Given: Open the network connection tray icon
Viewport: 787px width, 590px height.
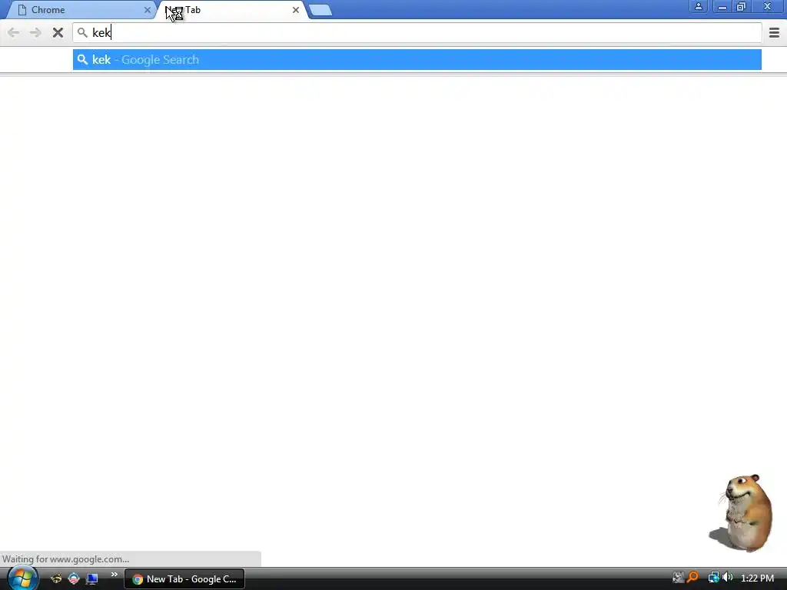Looking at the screenshot, I should pyautogui.click(x=713, y=578).
